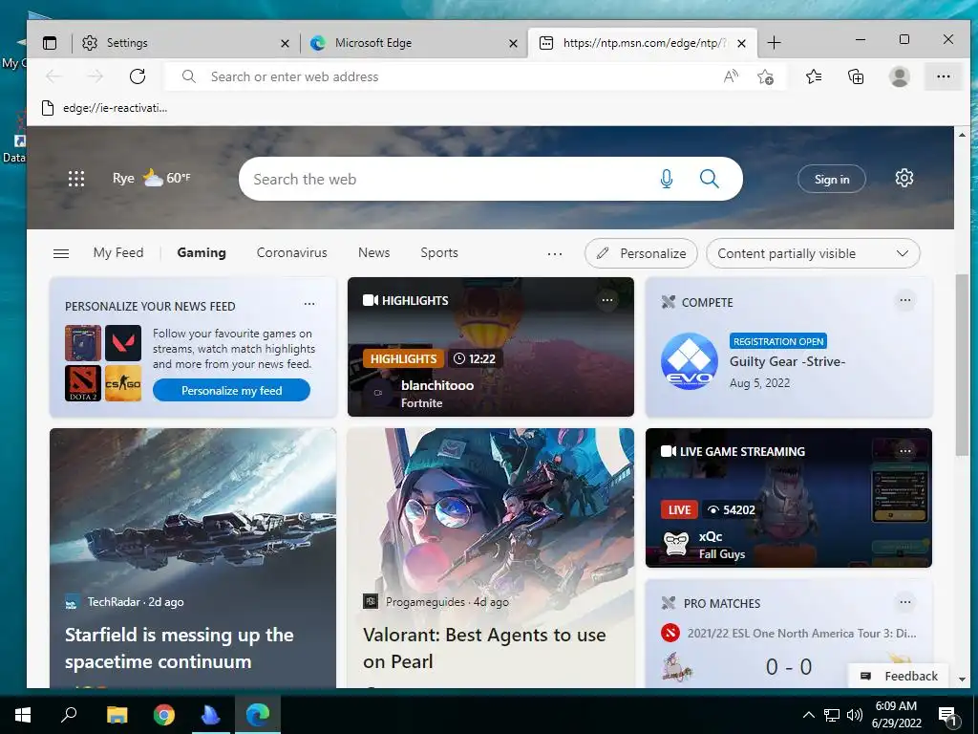Click the Rye weather icon
This screenshot has height=734, width=978.
[153, 178]
